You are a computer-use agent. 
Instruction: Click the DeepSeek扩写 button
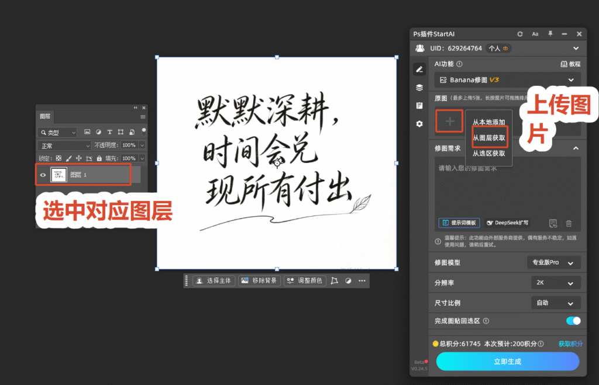pos(507,223)
